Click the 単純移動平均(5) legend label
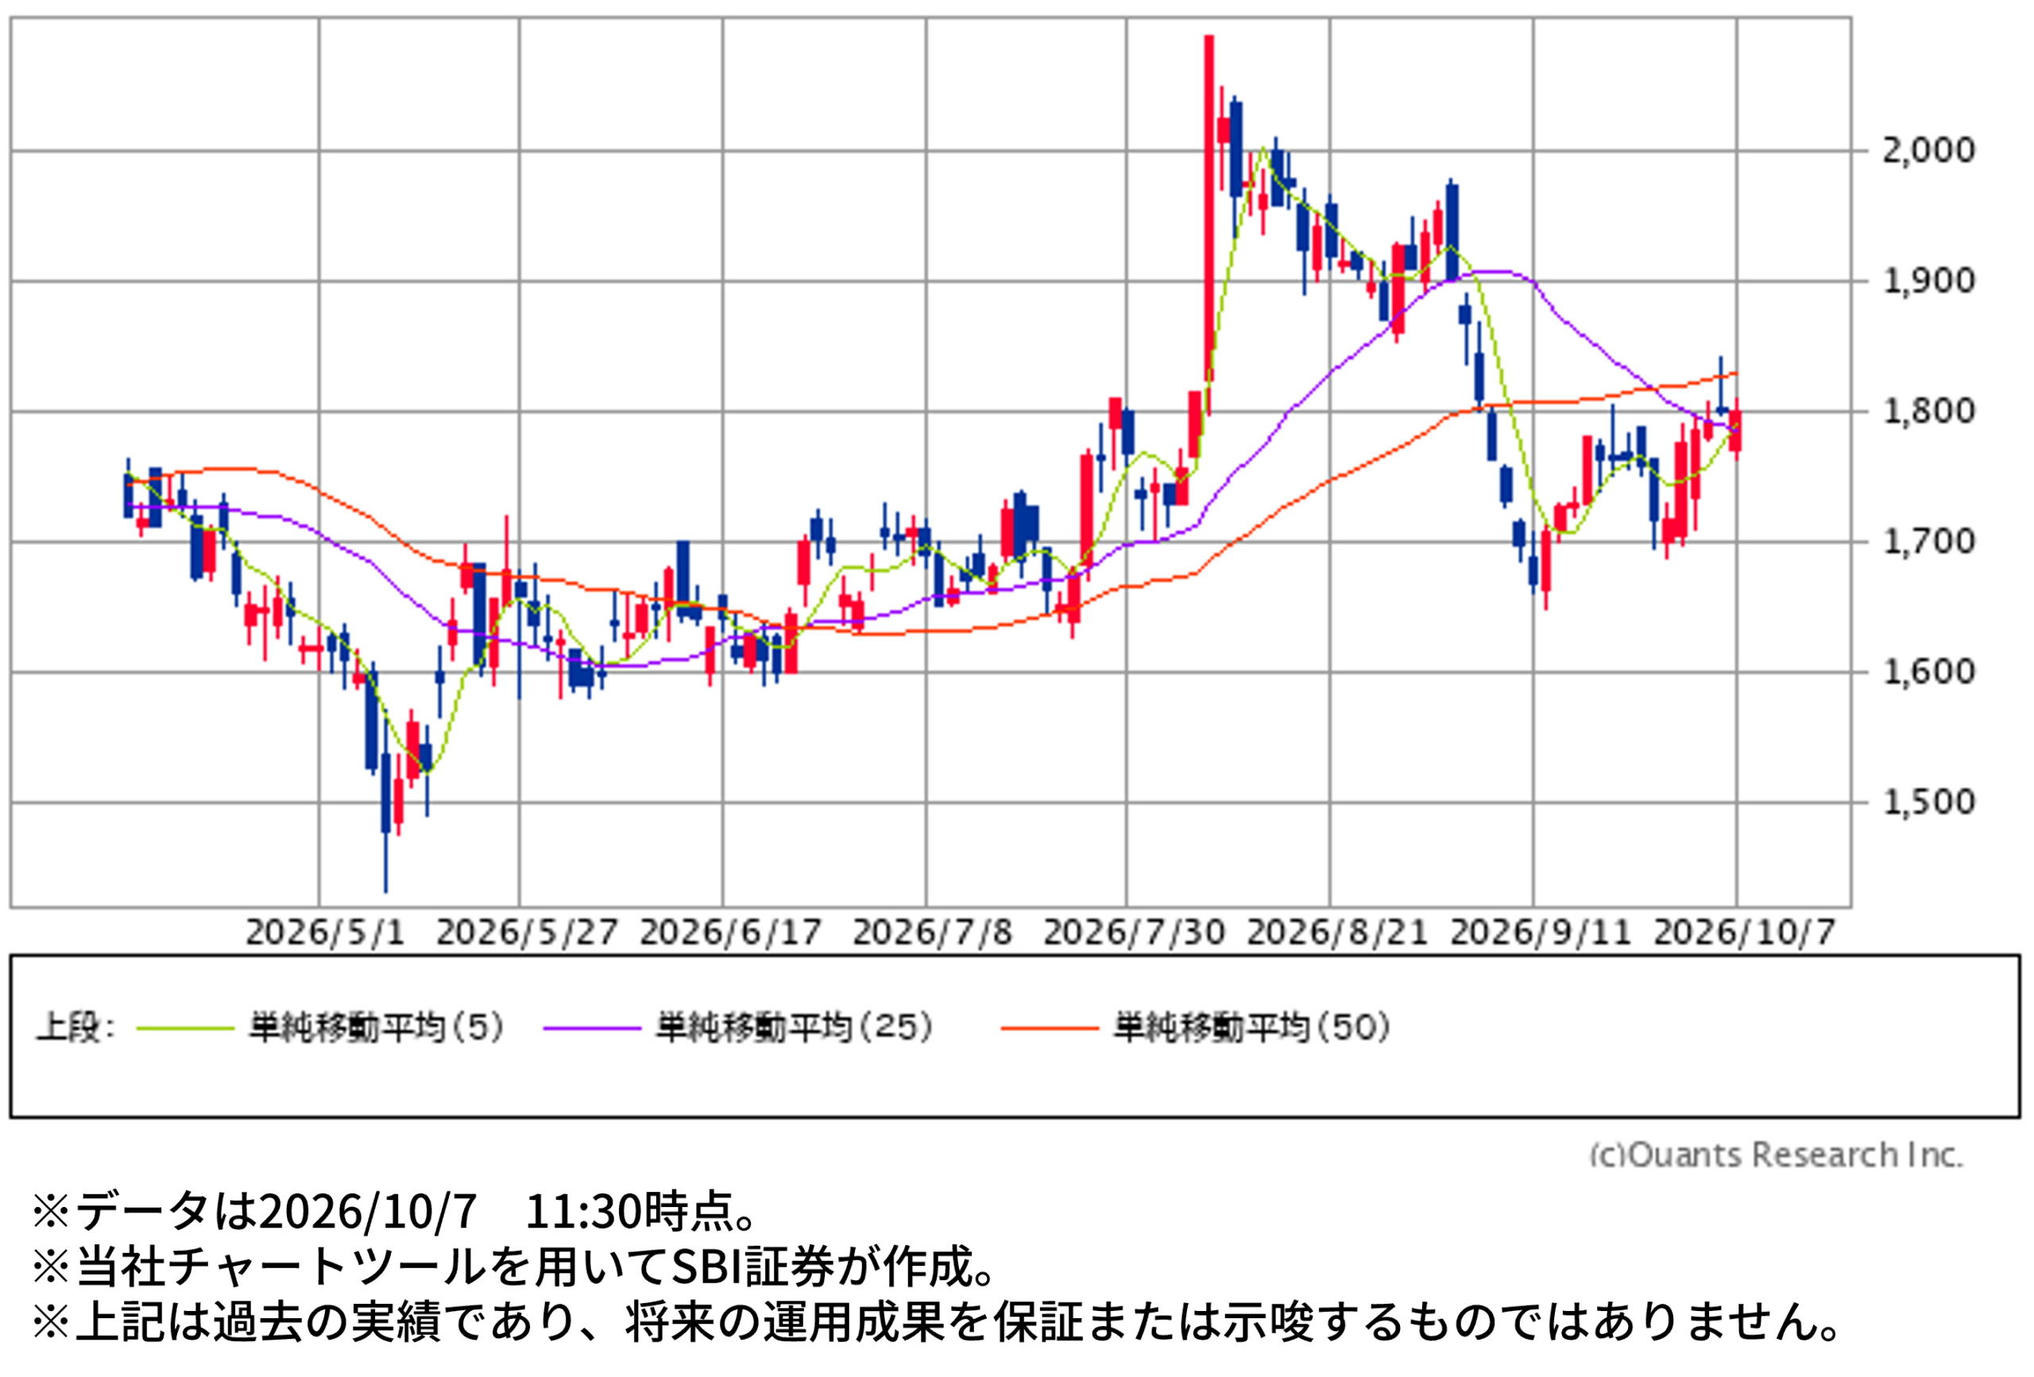This screenshot has width=2034, height=1377. click(x=377, y=1027)
